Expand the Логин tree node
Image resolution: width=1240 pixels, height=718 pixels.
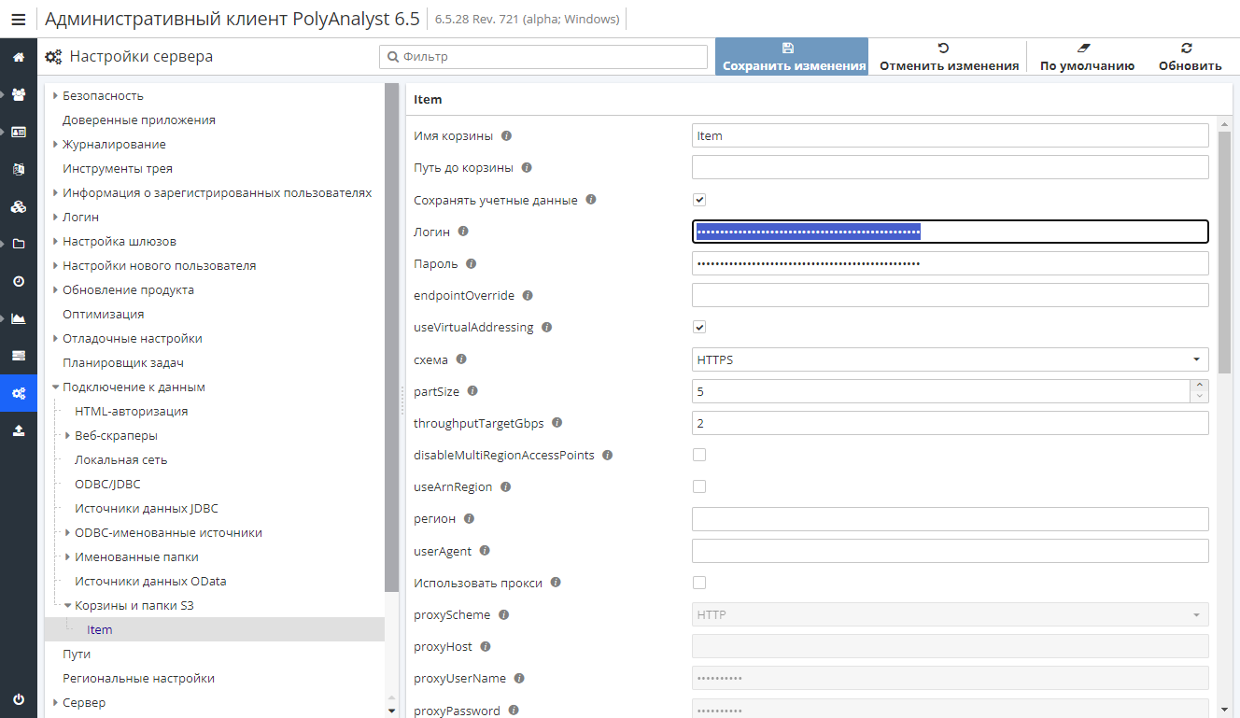pos(55,217)
